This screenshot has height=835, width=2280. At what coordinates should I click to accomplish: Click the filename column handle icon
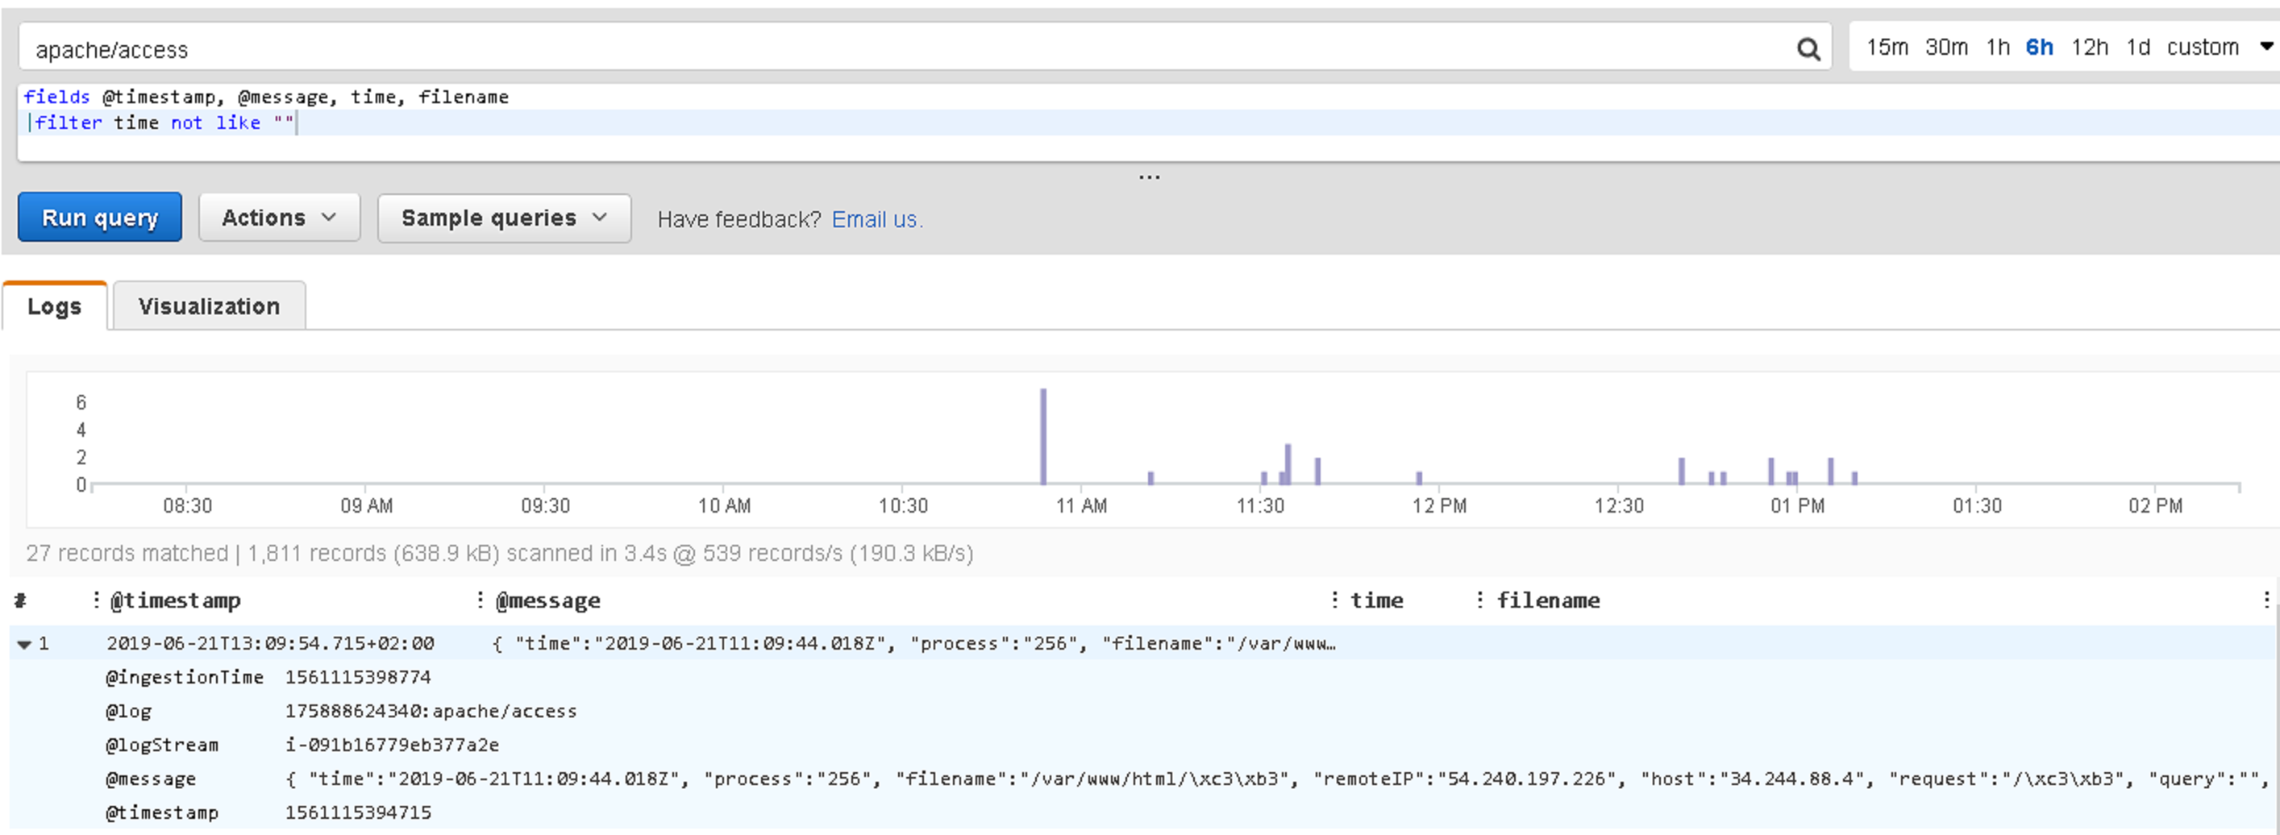(1480, 600)
